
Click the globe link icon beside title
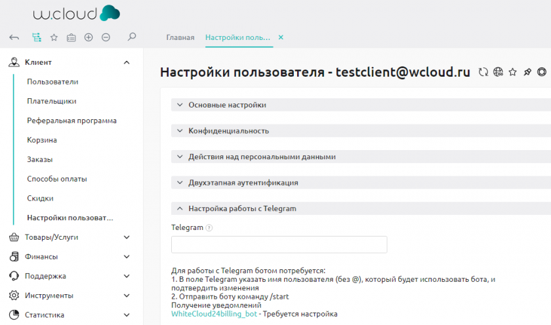coord(498,73)
